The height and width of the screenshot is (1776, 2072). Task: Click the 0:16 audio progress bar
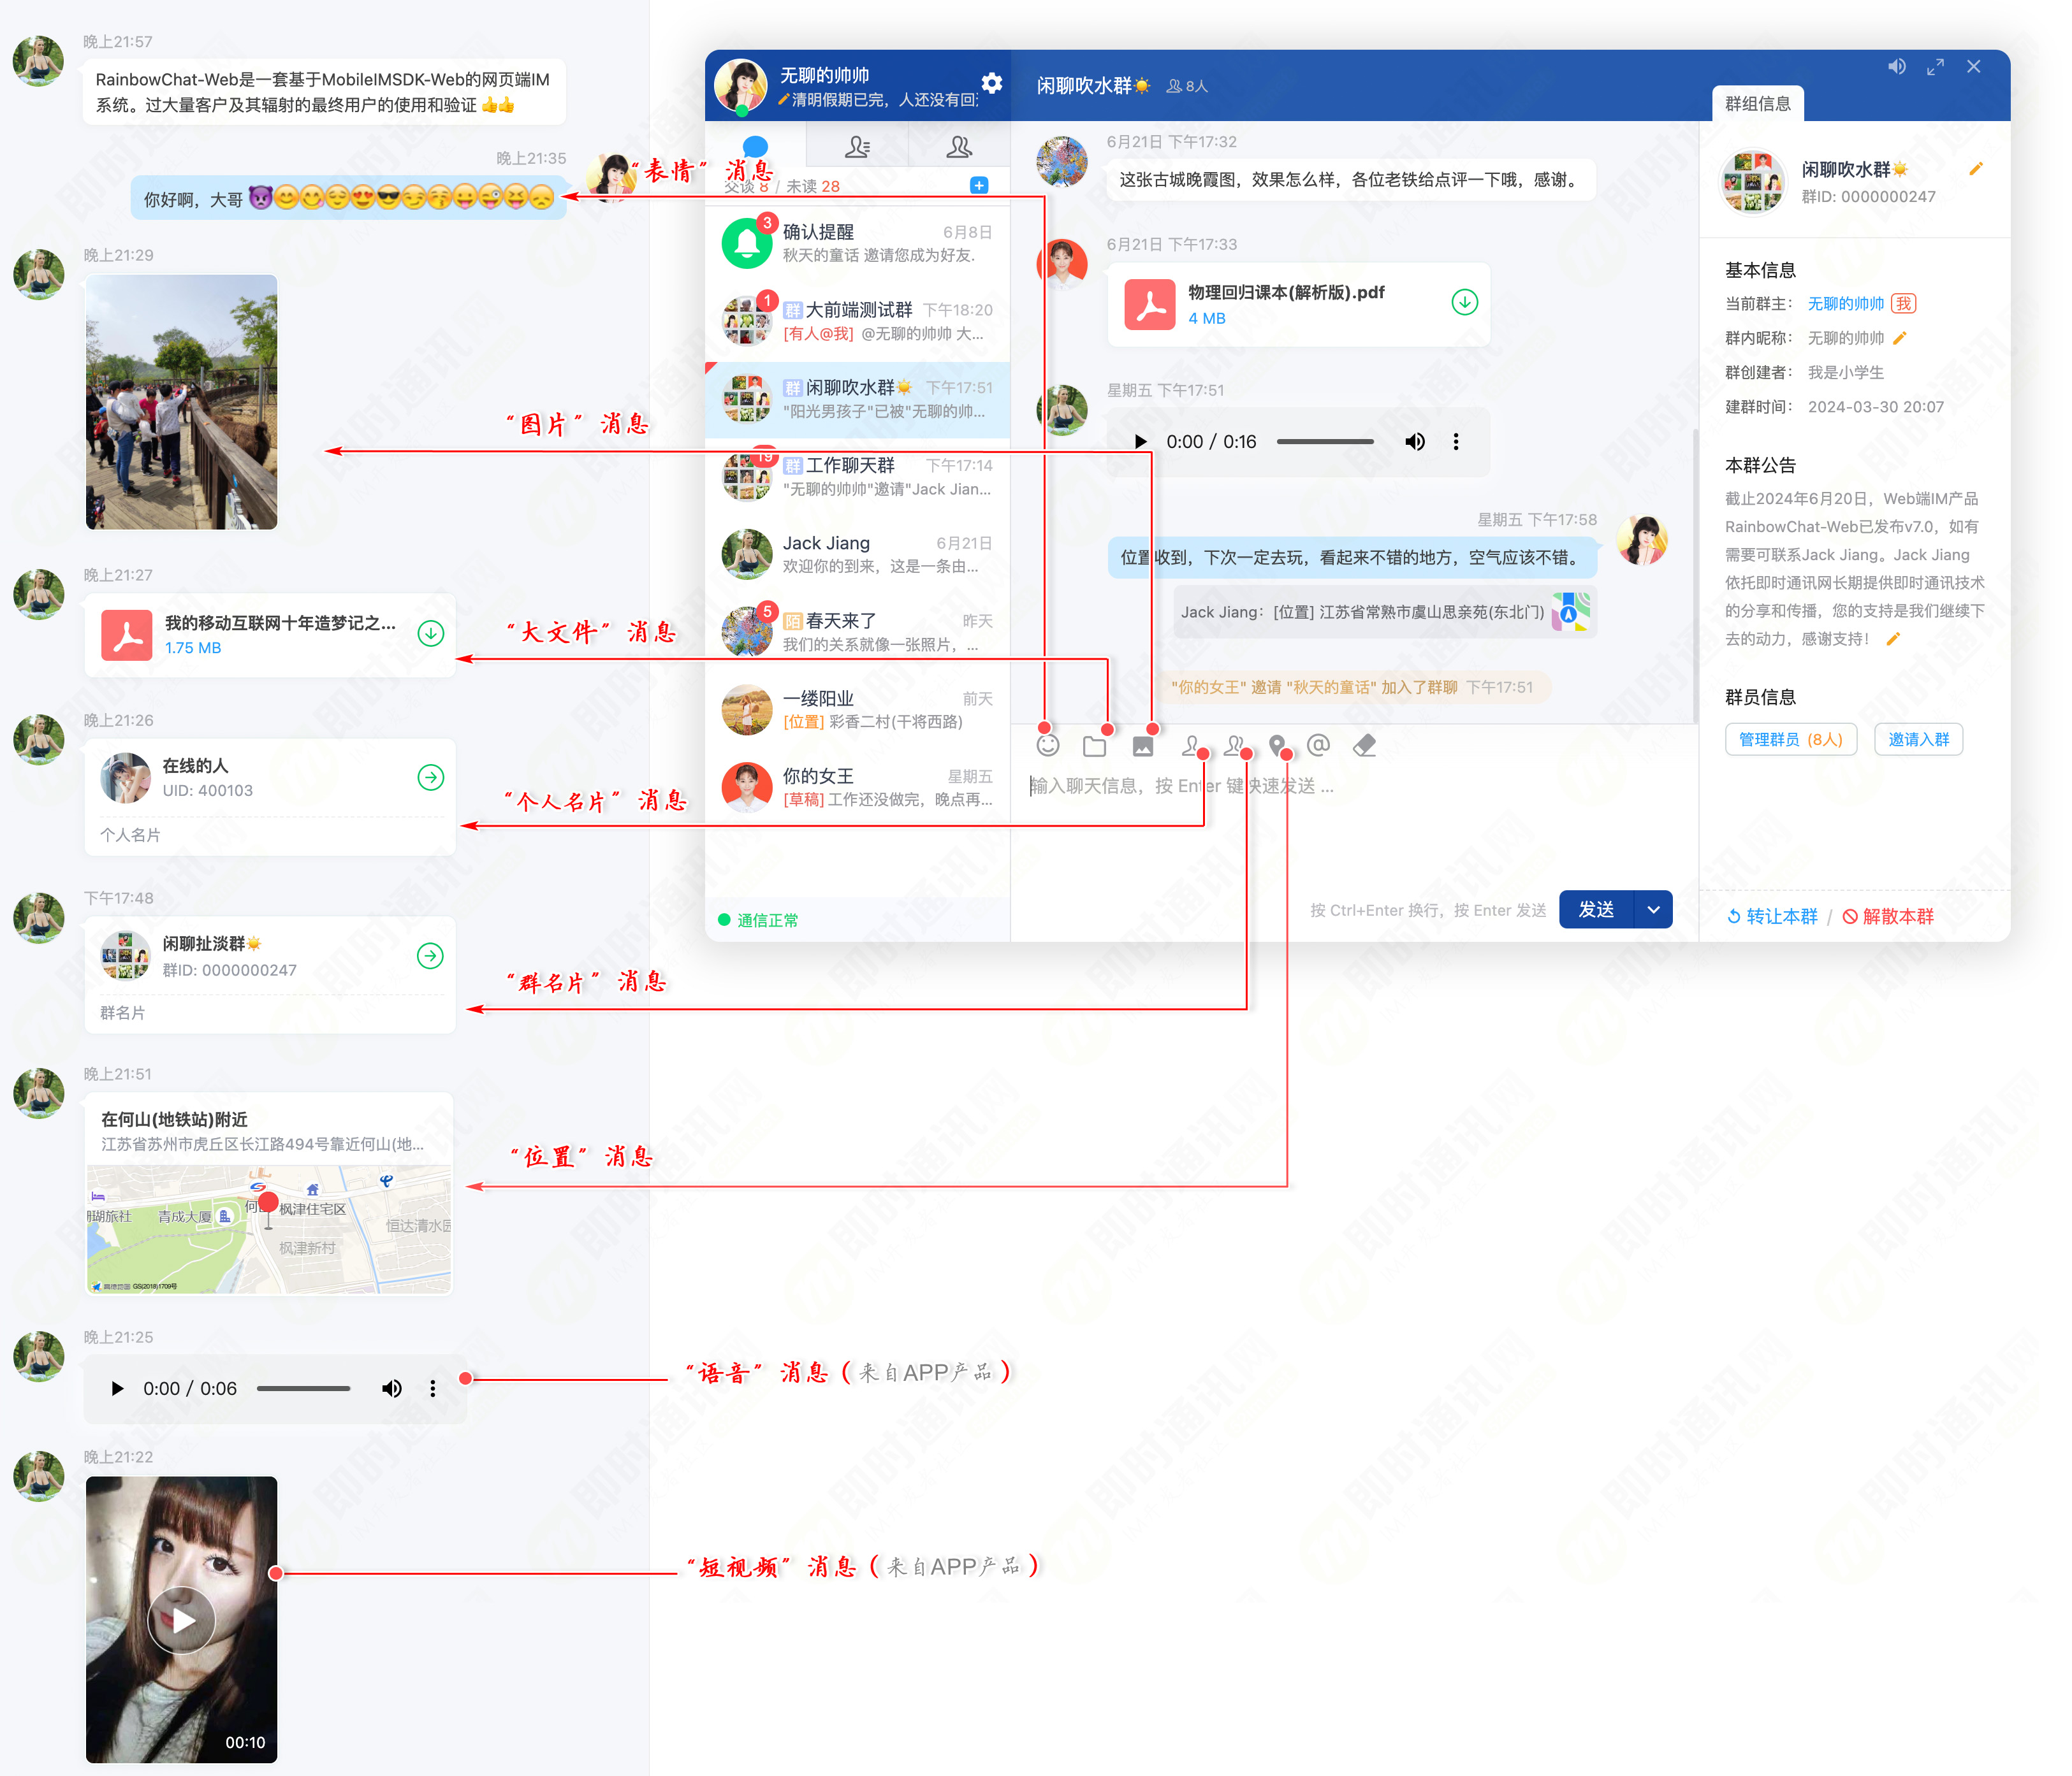click(1325, 442)
